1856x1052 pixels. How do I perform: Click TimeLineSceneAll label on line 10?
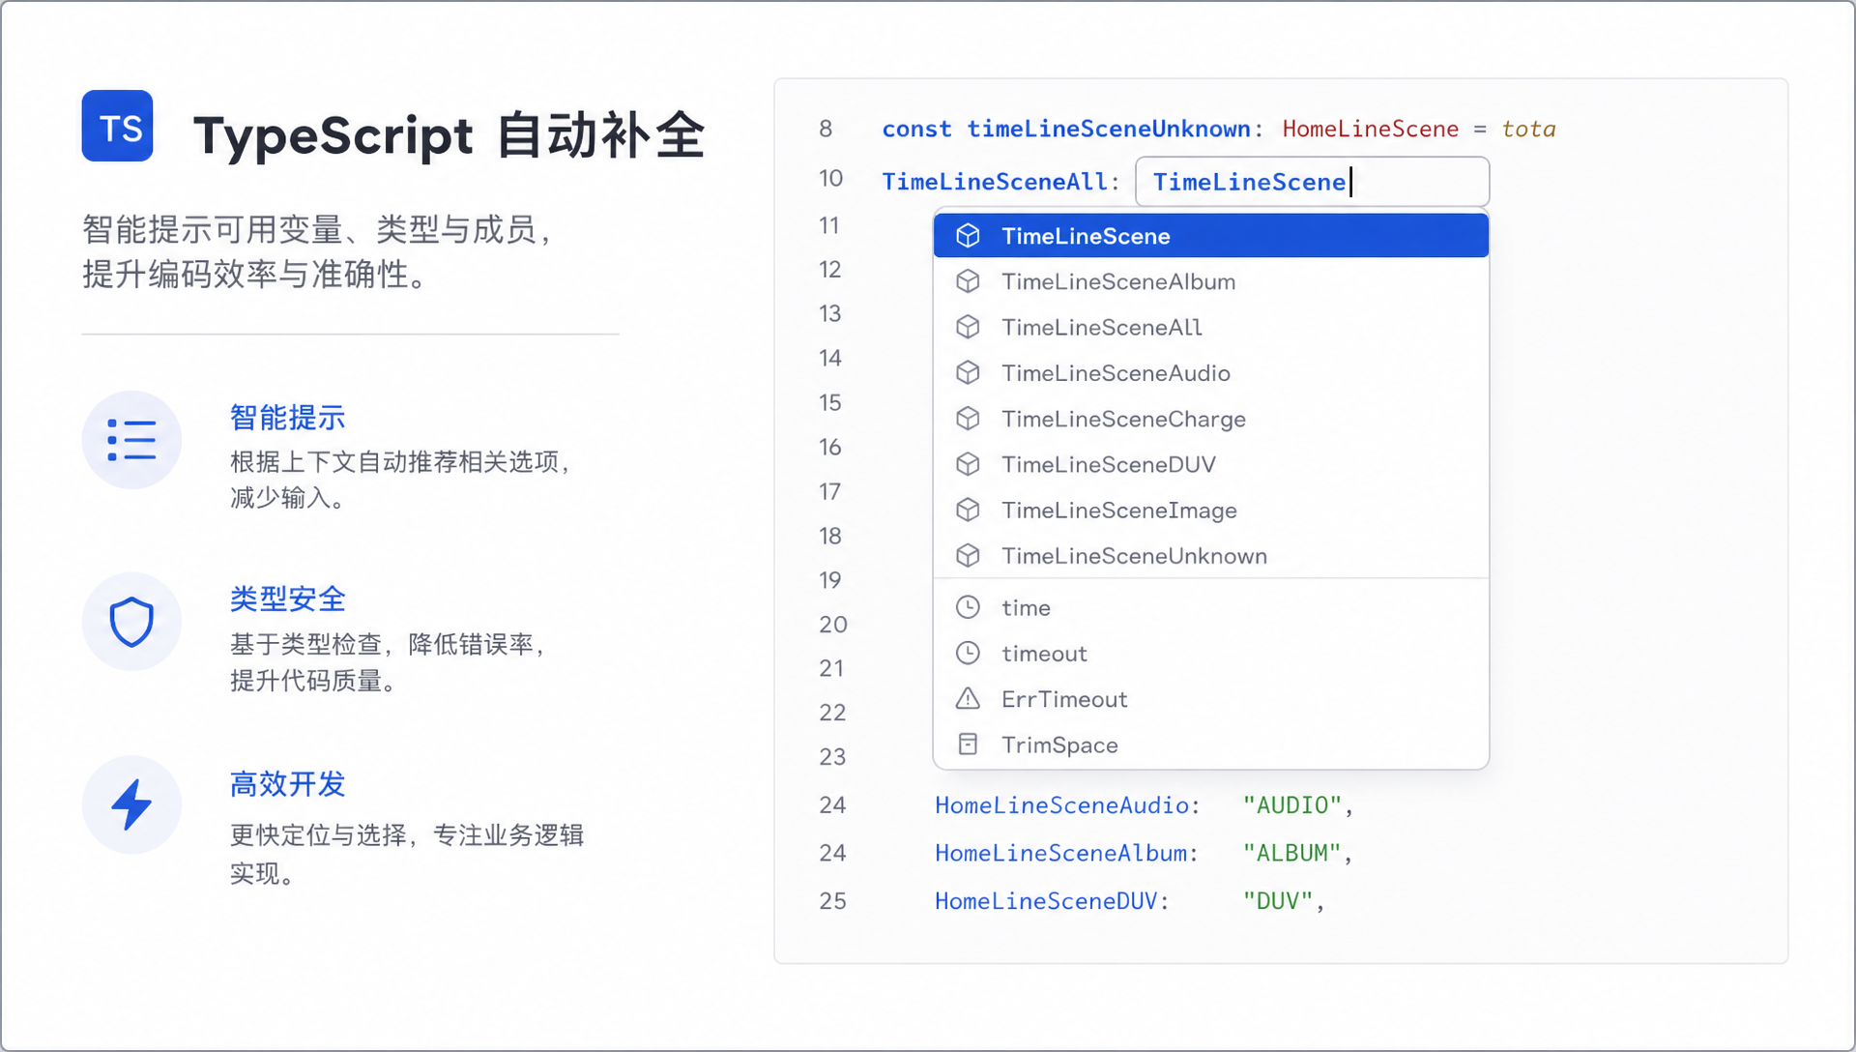coord(995,182)
